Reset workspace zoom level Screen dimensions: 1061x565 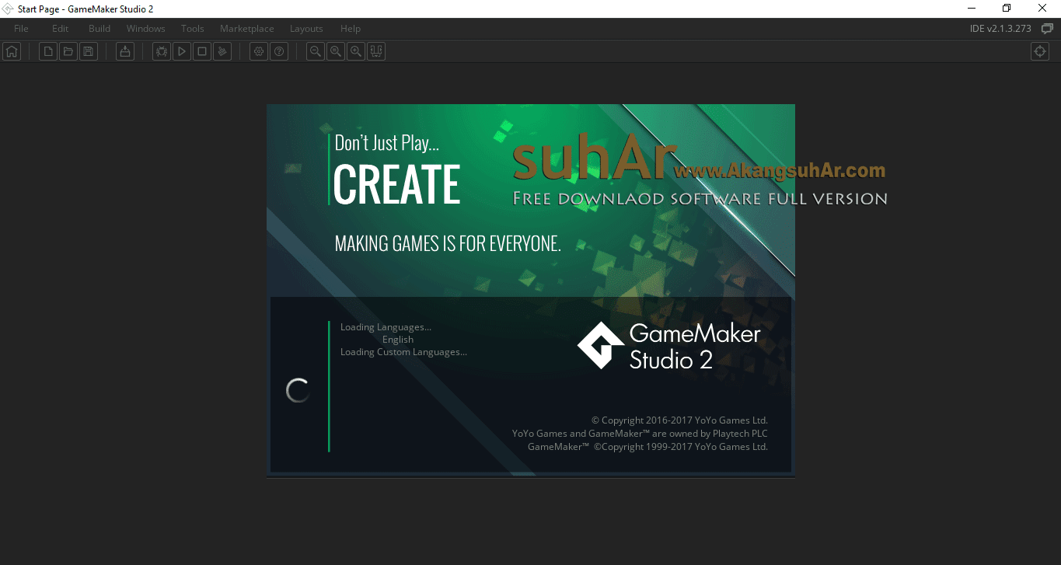[336, 51]
